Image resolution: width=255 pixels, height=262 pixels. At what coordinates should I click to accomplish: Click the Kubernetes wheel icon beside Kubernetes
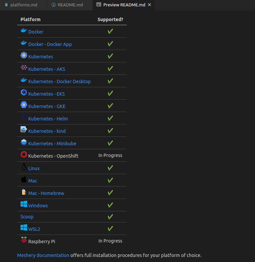tap(24, 55)
